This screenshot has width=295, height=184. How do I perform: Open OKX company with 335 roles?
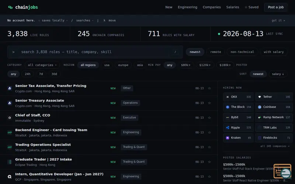click(x=238, y=97)
